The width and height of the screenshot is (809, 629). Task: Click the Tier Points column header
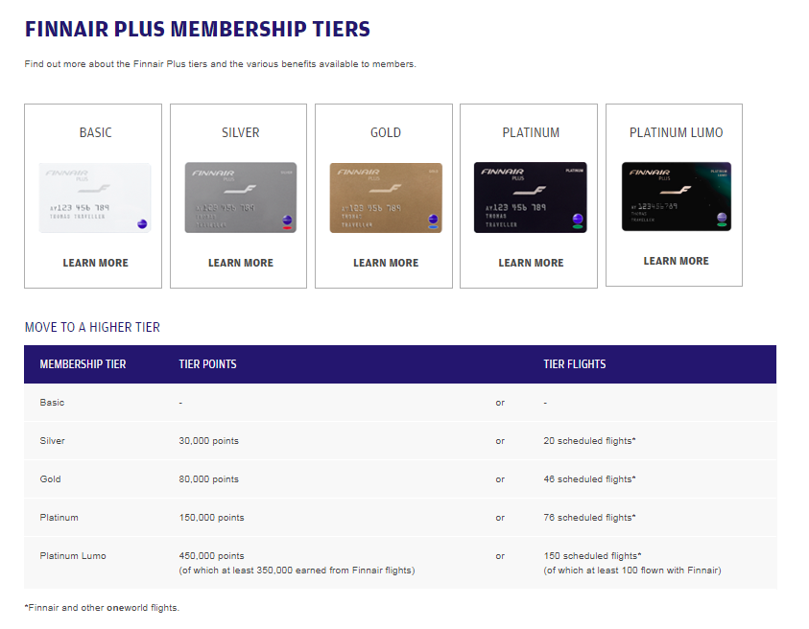[207, 364]
